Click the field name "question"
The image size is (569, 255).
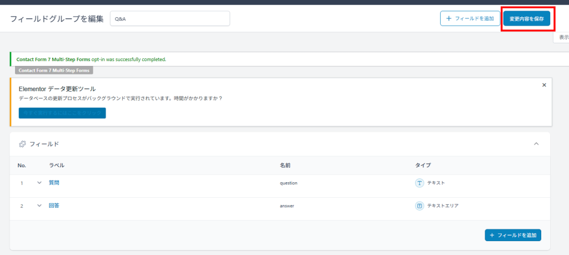pos(290,183)
